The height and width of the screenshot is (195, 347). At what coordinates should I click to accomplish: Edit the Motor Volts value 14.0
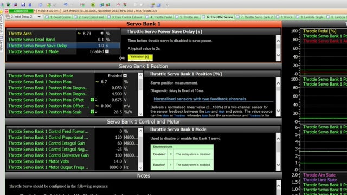point(118,161)
